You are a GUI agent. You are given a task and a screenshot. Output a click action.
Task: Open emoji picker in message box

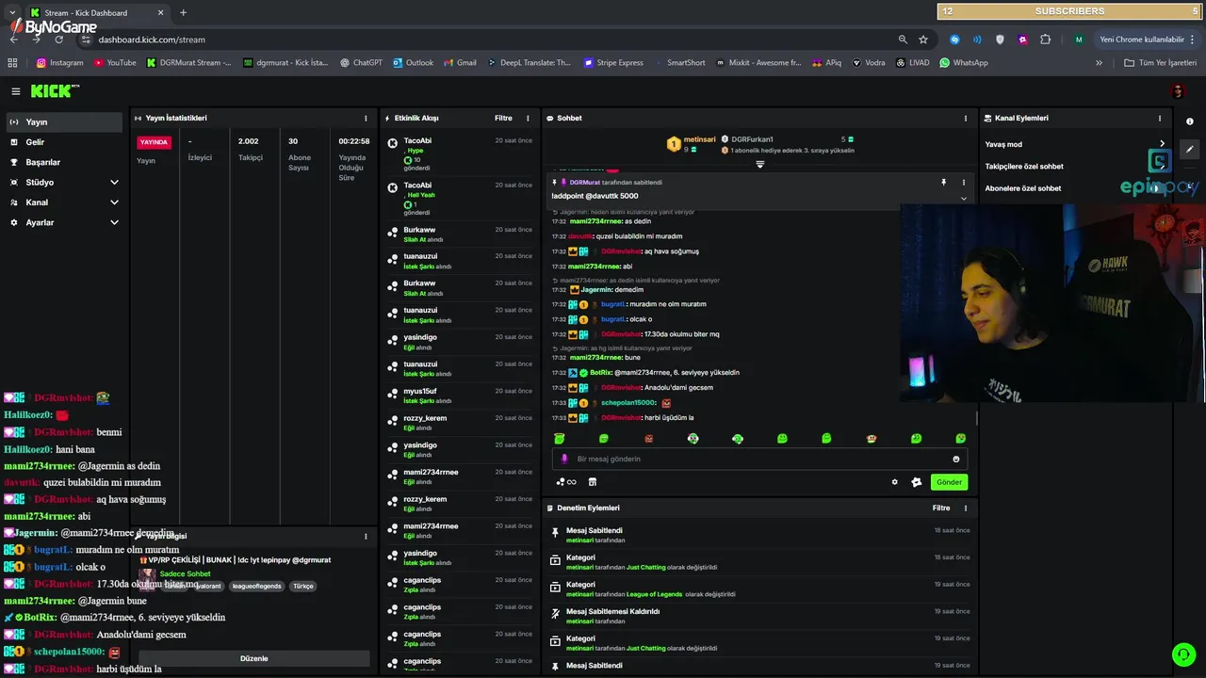(x=956, y=460)
